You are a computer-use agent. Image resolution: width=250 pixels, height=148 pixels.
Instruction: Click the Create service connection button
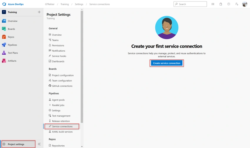(x=166, y=63)
